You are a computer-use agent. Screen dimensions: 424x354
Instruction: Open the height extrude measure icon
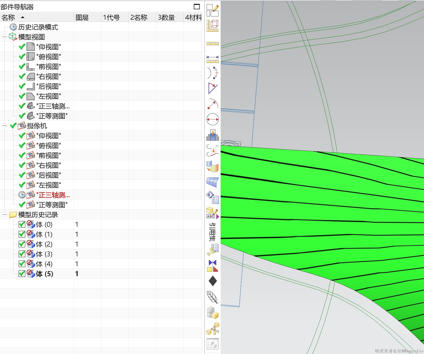click(x=212, y=135)
